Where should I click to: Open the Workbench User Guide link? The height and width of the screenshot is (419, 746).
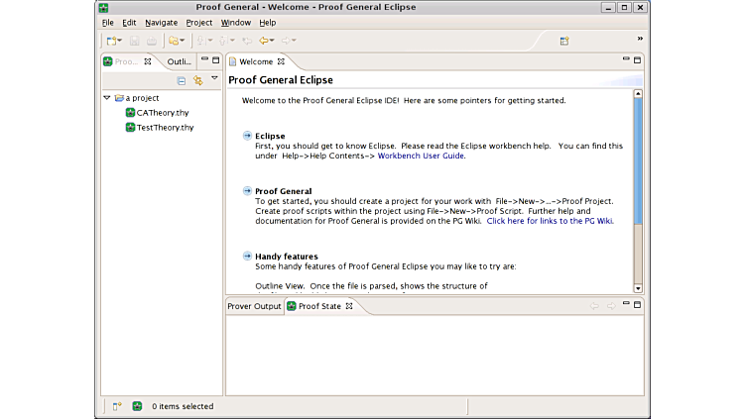click(x=421, y=156)
